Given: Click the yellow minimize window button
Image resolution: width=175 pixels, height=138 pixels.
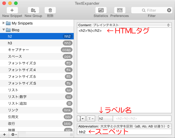Looking at the screenshot, I should pyautogui.click(x=10, y=3).
